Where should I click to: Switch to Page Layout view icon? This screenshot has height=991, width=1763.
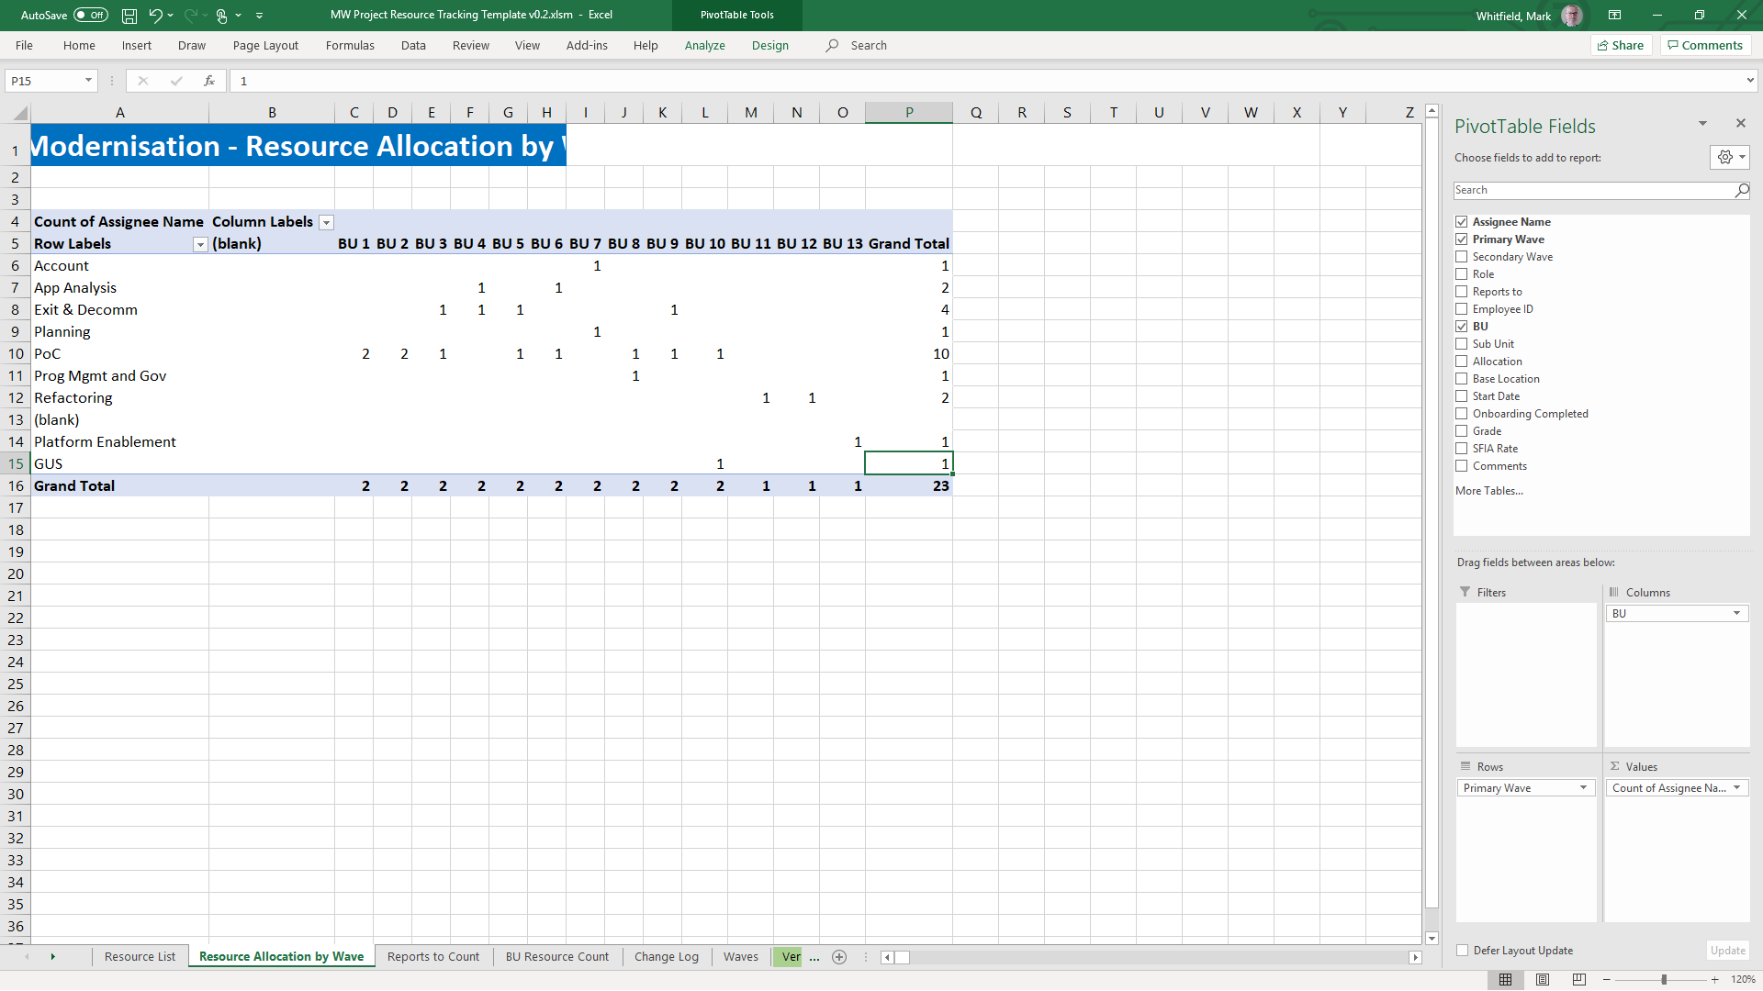1543,979
